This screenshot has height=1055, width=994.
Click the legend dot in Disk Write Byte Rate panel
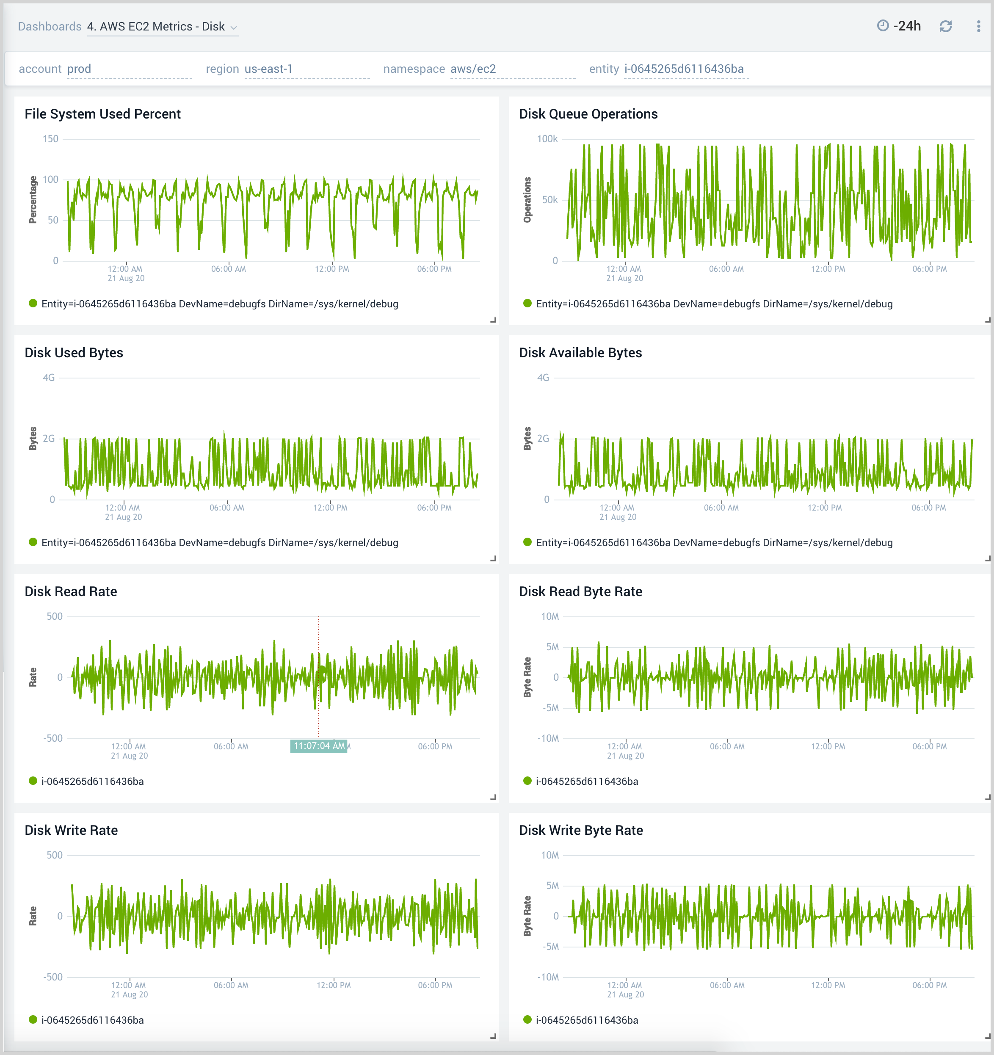527,1019
